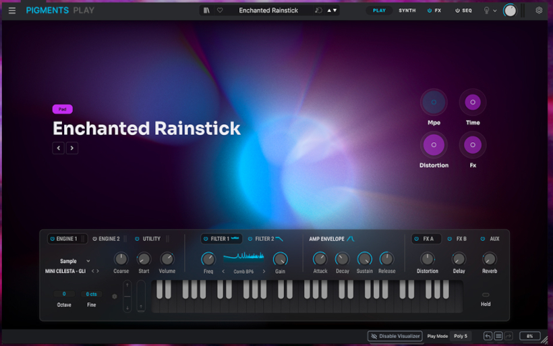
Task: Open keyboard settings small gear icon
Action: pos(114,297)
